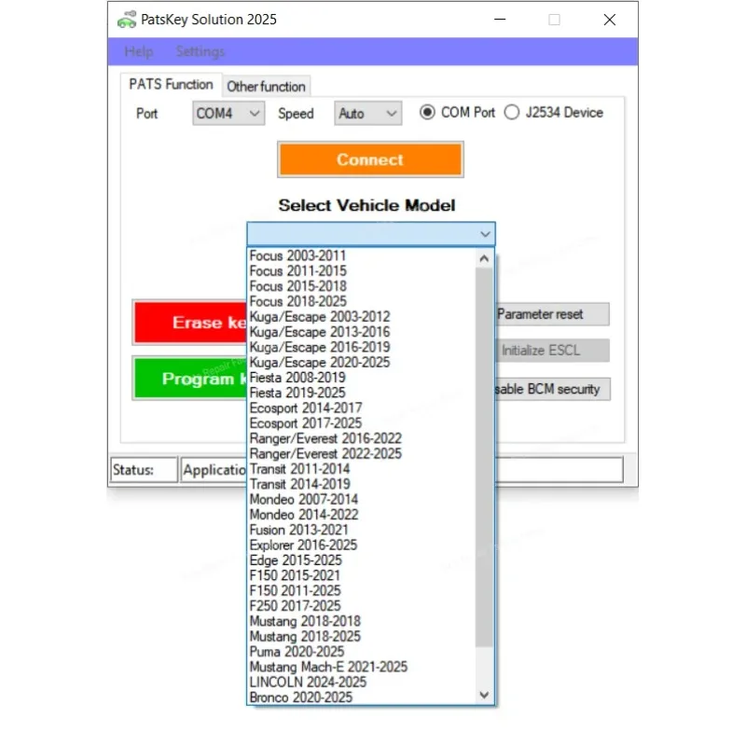
Task: Select F250 2017-2025 model
Action: click(362, 606)
